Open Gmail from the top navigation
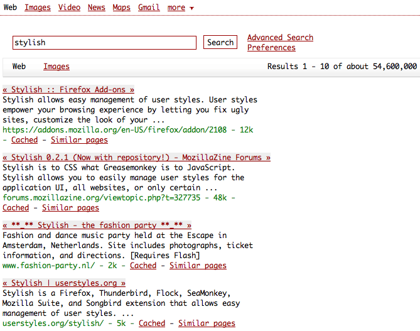This screenshot has height=331, width=420. pyautogui.click(x=149, y=8)
